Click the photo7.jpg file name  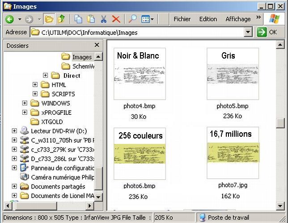click(233, 185)
